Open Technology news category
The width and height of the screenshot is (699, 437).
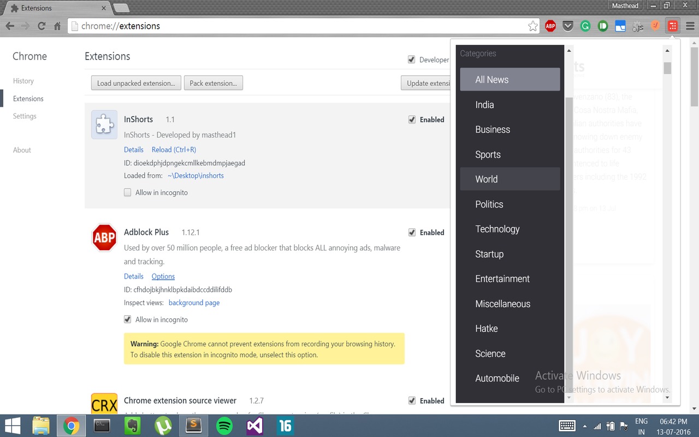click(x=510, y=229)
